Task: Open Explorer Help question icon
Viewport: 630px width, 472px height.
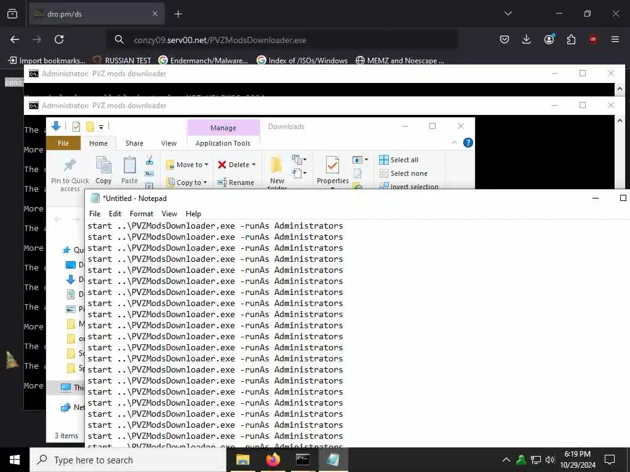Action: tap(468, 143)
